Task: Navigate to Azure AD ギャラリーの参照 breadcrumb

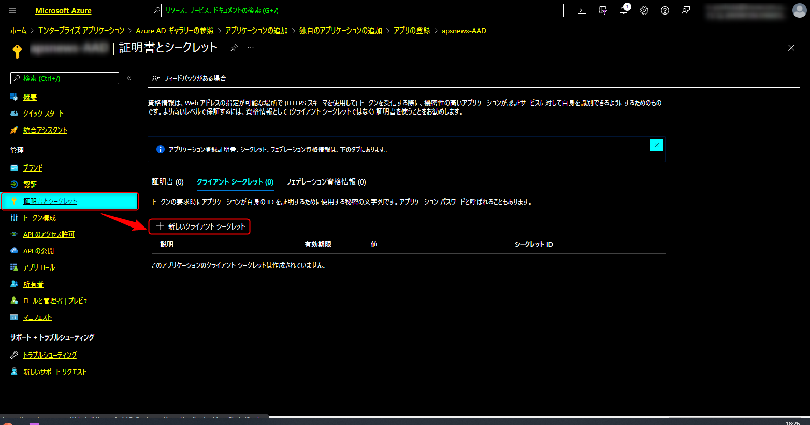Action: click(175, 31)
